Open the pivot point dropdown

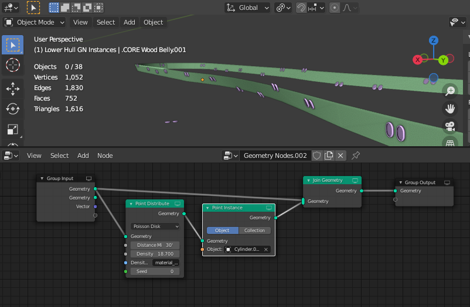click(x=283, y=8)
